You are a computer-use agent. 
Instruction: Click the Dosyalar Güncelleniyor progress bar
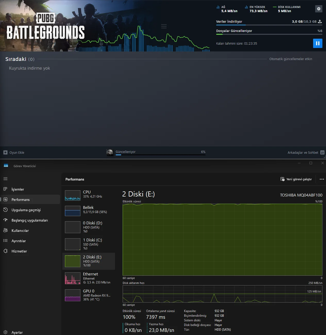tap(269, 34)
